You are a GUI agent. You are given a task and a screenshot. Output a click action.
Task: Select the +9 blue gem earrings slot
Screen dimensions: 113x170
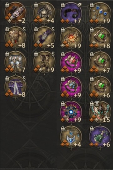pos(100,13)
